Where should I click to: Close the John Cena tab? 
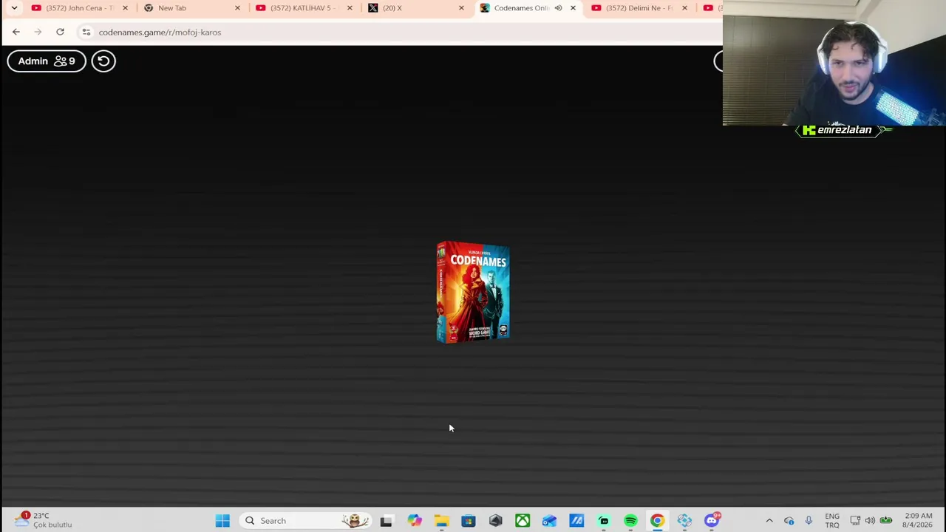coord(125,8)
